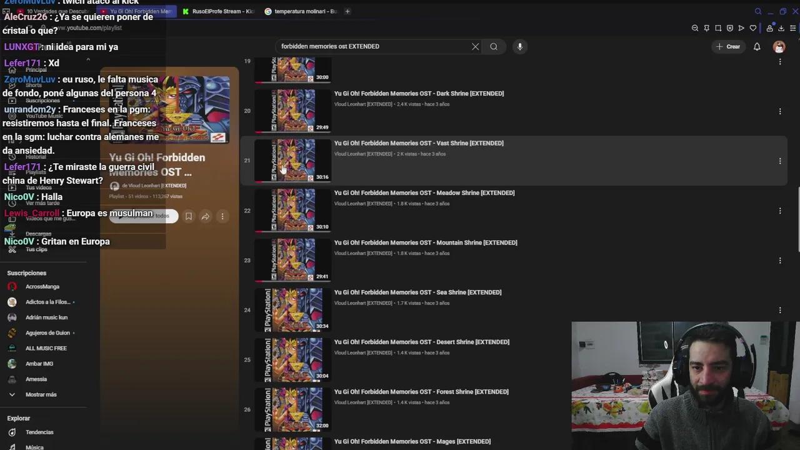Image resolution: width=800 pixels, height=450 pixels.
Task: Open Historial from the sidebar icon
Action: point(12,156)
